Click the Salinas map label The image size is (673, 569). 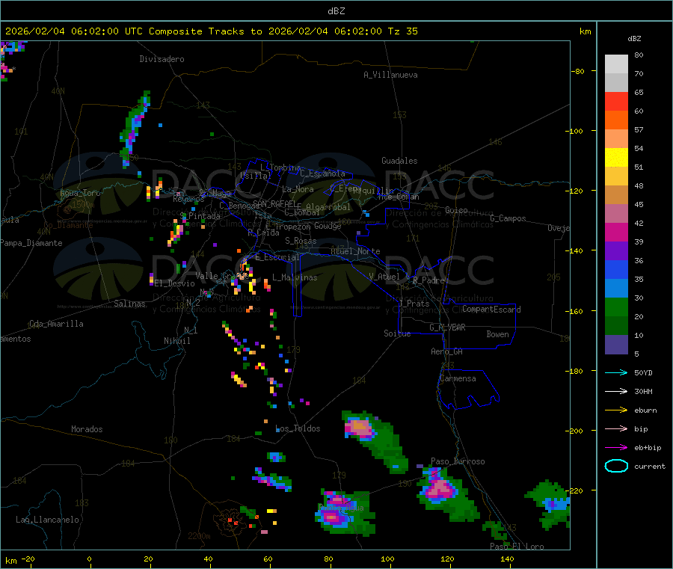pos(129,304)
